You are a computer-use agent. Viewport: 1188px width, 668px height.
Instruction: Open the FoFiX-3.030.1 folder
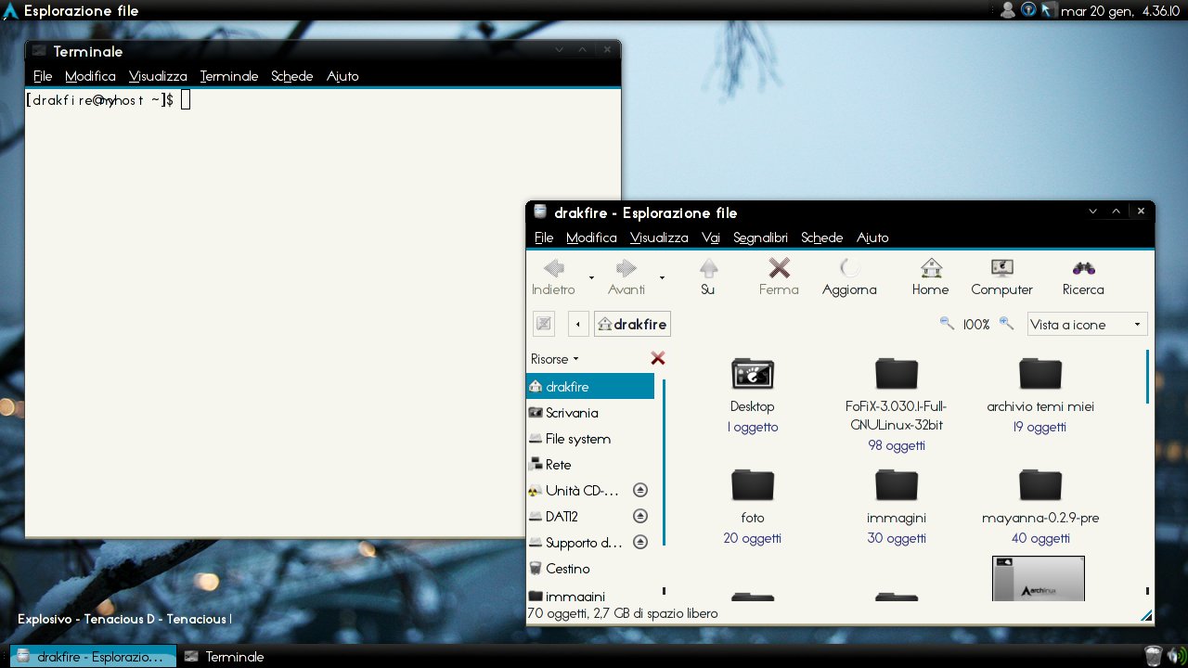(x=897, y=373)
